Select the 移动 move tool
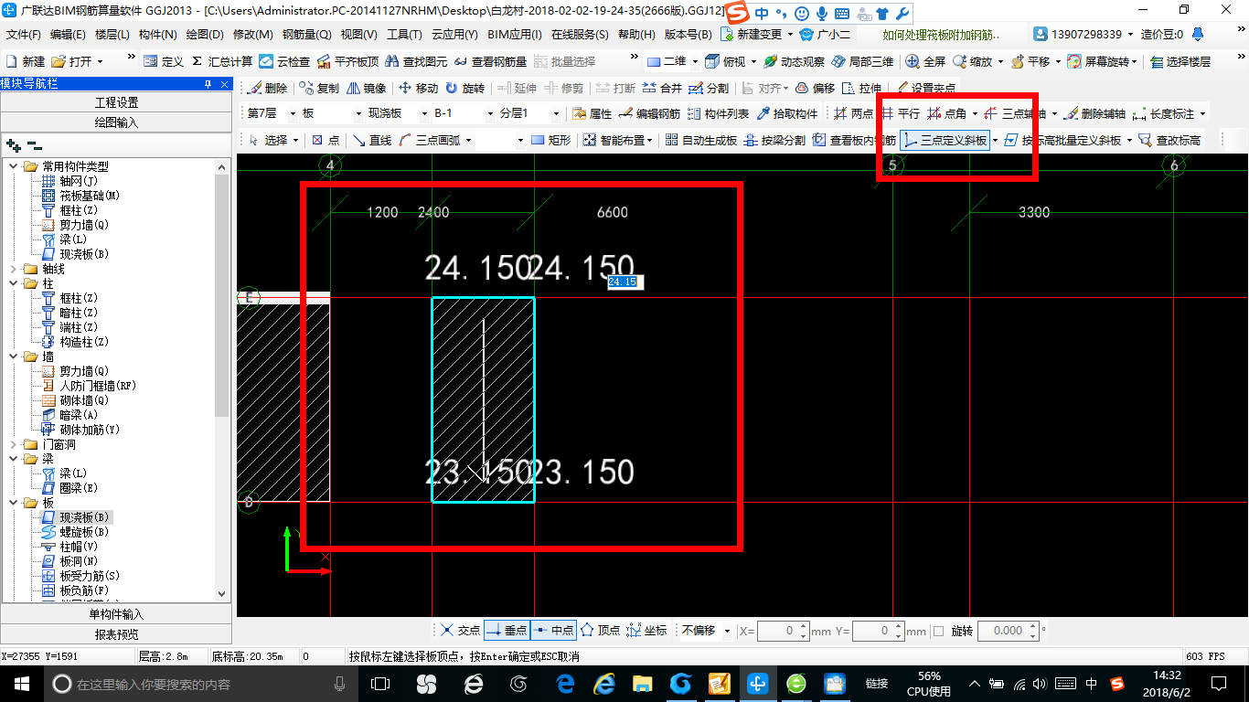Image resolution: width=1249 pixels, height=702 pixels. coord(418,89)
